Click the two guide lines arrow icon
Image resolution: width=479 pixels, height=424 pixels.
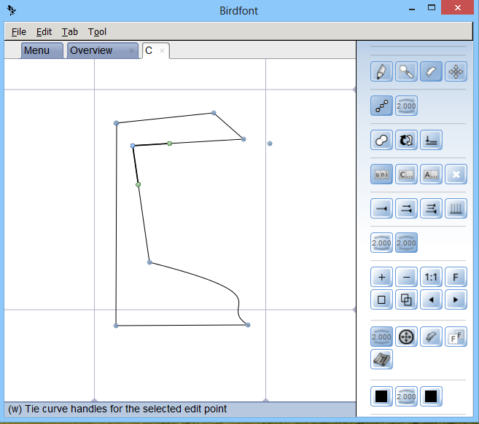[x=406, y=208]
